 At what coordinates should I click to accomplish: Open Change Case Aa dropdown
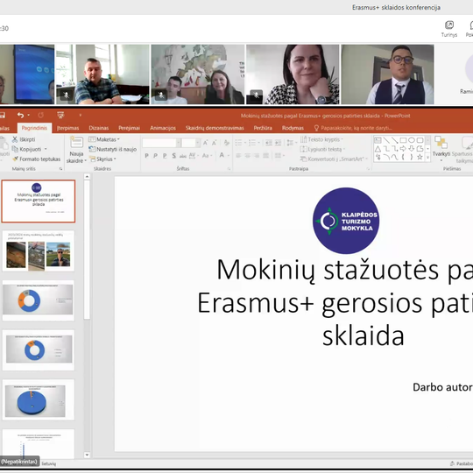point(207,156)
